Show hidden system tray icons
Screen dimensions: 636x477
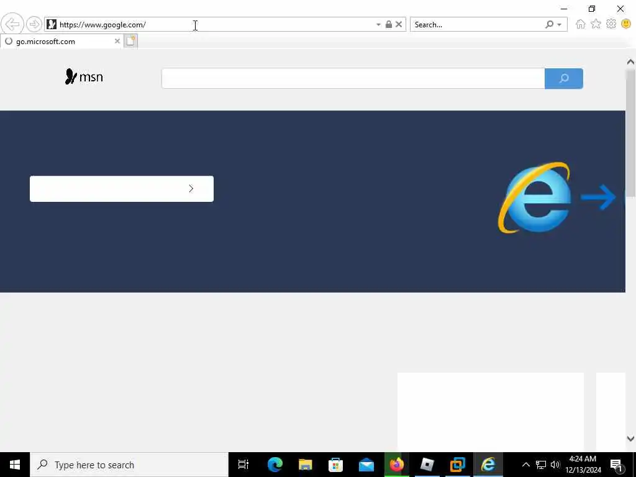pyautogui.click(x=525, y=465)
